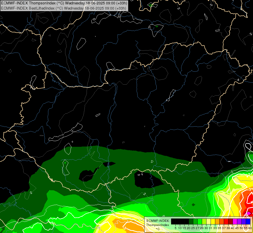Click the legend tick value 40
Screen dimensions: 253x233
click(233, 228)
